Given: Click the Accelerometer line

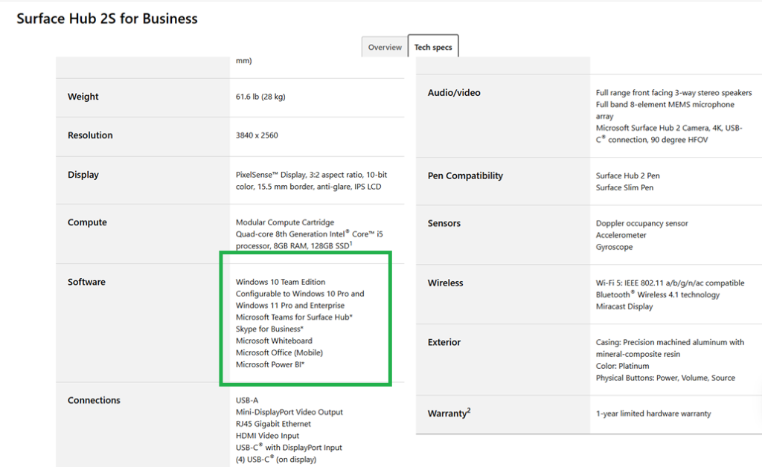Looking at the screenshot, I should point(621,235).
